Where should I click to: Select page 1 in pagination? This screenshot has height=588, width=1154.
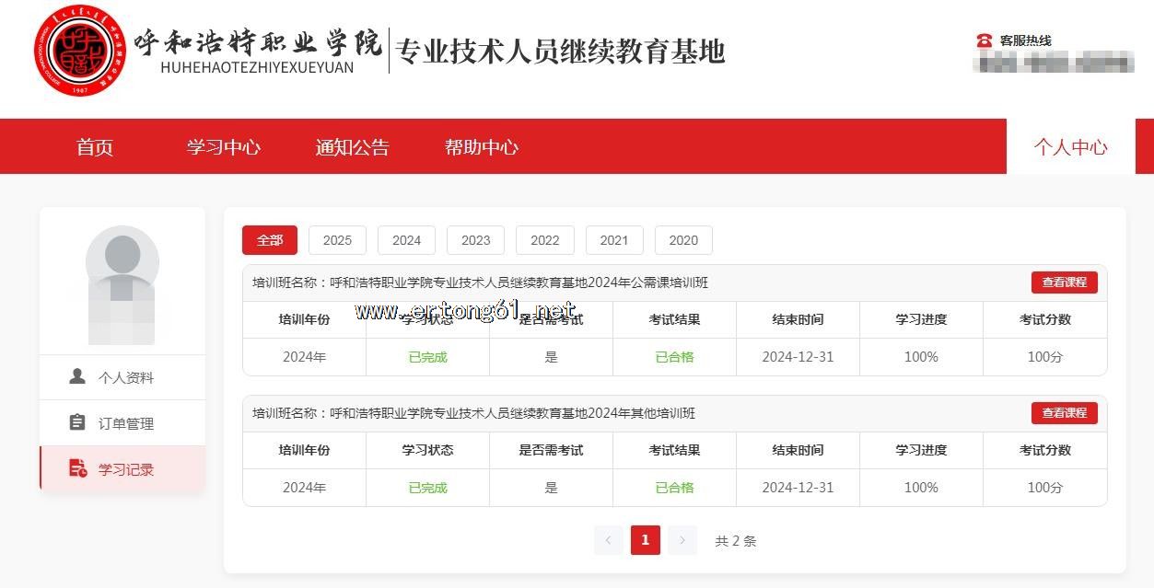point(645,540)
